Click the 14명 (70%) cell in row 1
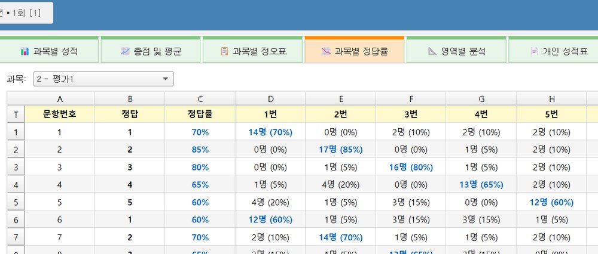 coord(270,132)
